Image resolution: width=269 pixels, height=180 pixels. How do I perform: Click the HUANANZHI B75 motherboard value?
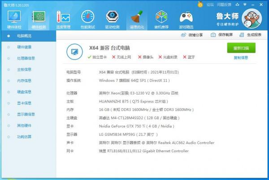133,101
